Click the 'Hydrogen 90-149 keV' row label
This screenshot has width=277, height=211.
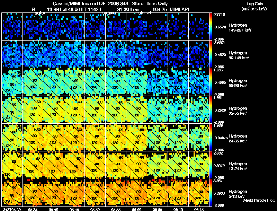pyautogui.click(x=239, y=55)
